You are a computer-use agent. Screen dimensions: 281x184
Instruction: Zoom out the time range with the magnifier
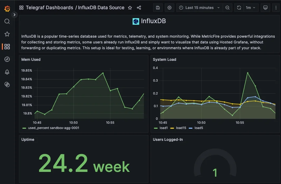[227, 8]
